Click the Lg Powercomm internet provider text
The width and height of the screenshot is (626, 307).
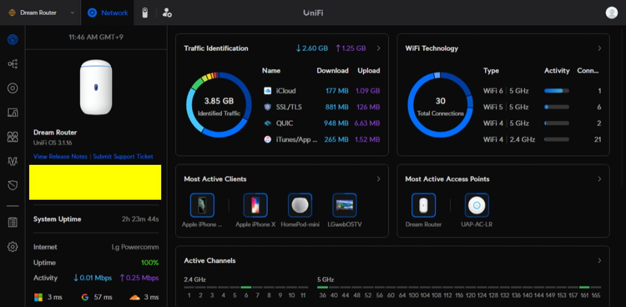(135, 247)
